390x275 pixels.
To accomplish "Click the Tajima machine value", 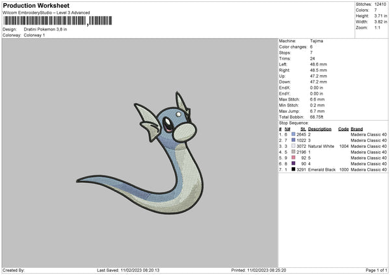I will [x=317, y=41].
